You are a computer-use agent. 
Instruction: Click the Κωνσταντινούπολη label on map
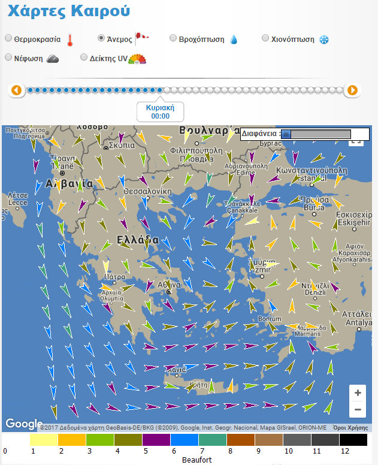point(312,171)
